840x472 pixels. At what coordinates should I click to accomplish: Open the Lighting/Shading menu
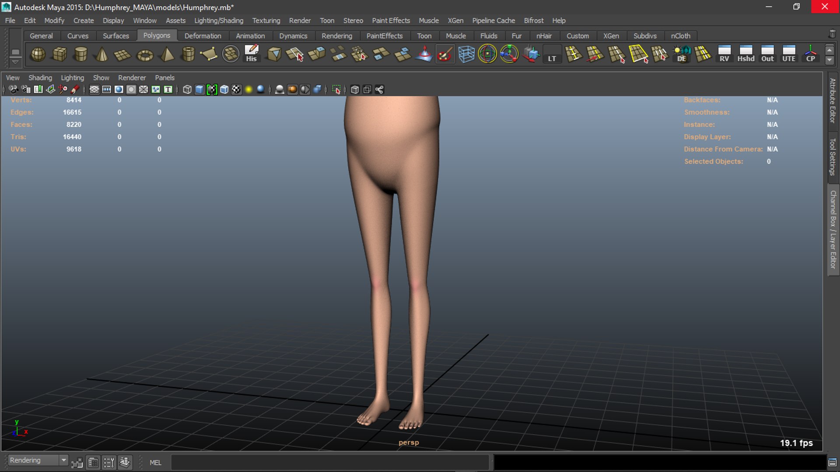tap(219, 21)
